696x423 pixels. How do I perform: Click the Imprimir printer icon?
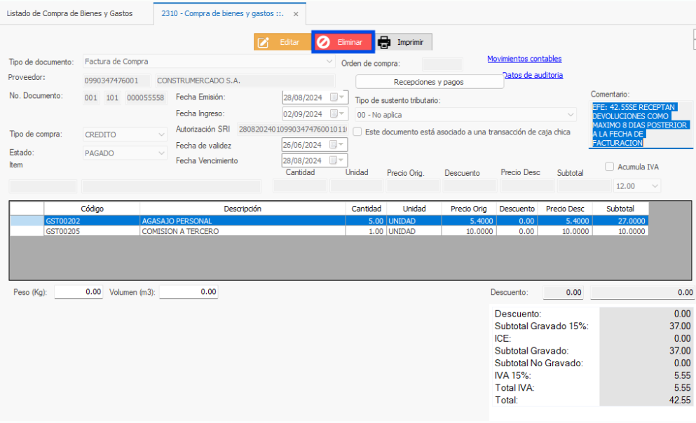384,42
